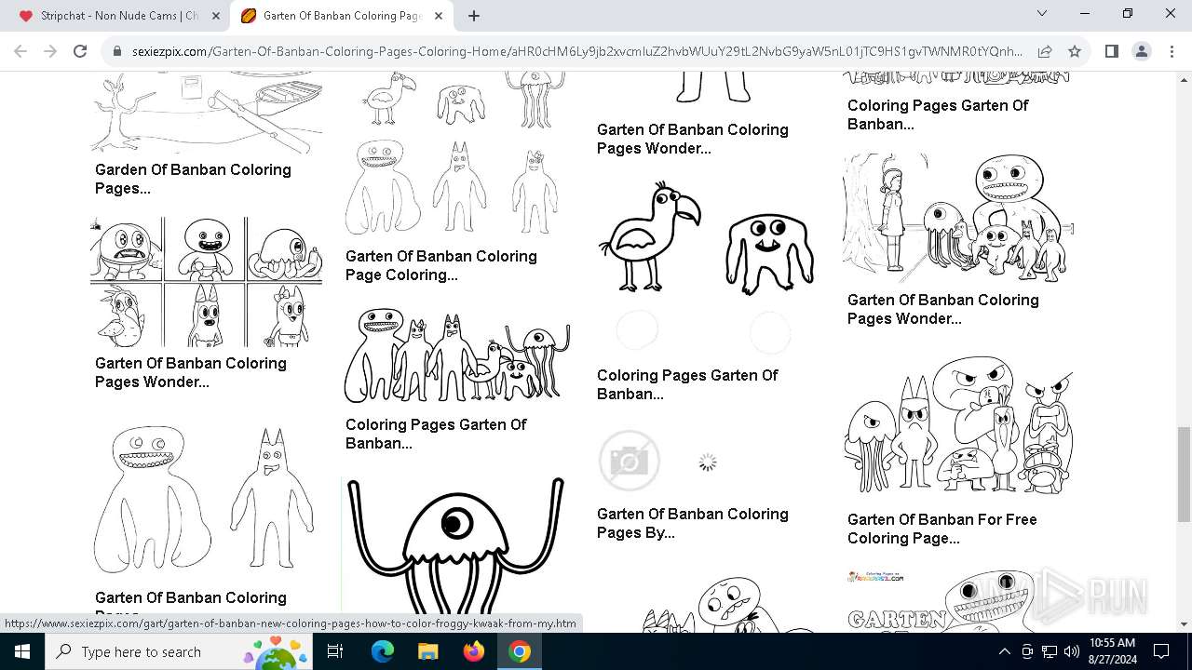Open "Garten Of Banban For Free Coloring Page..." link
Screen dimensions: 1192x670
(x=942, y=529)
